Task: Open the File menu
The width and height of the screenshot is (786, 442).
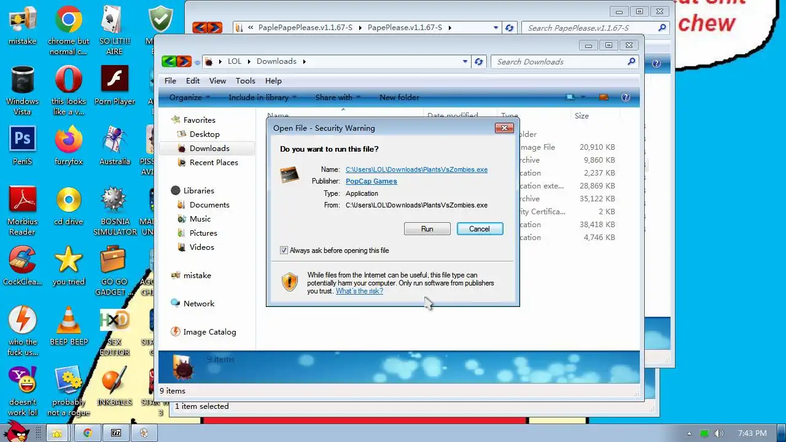Action: tap(170, 80)
